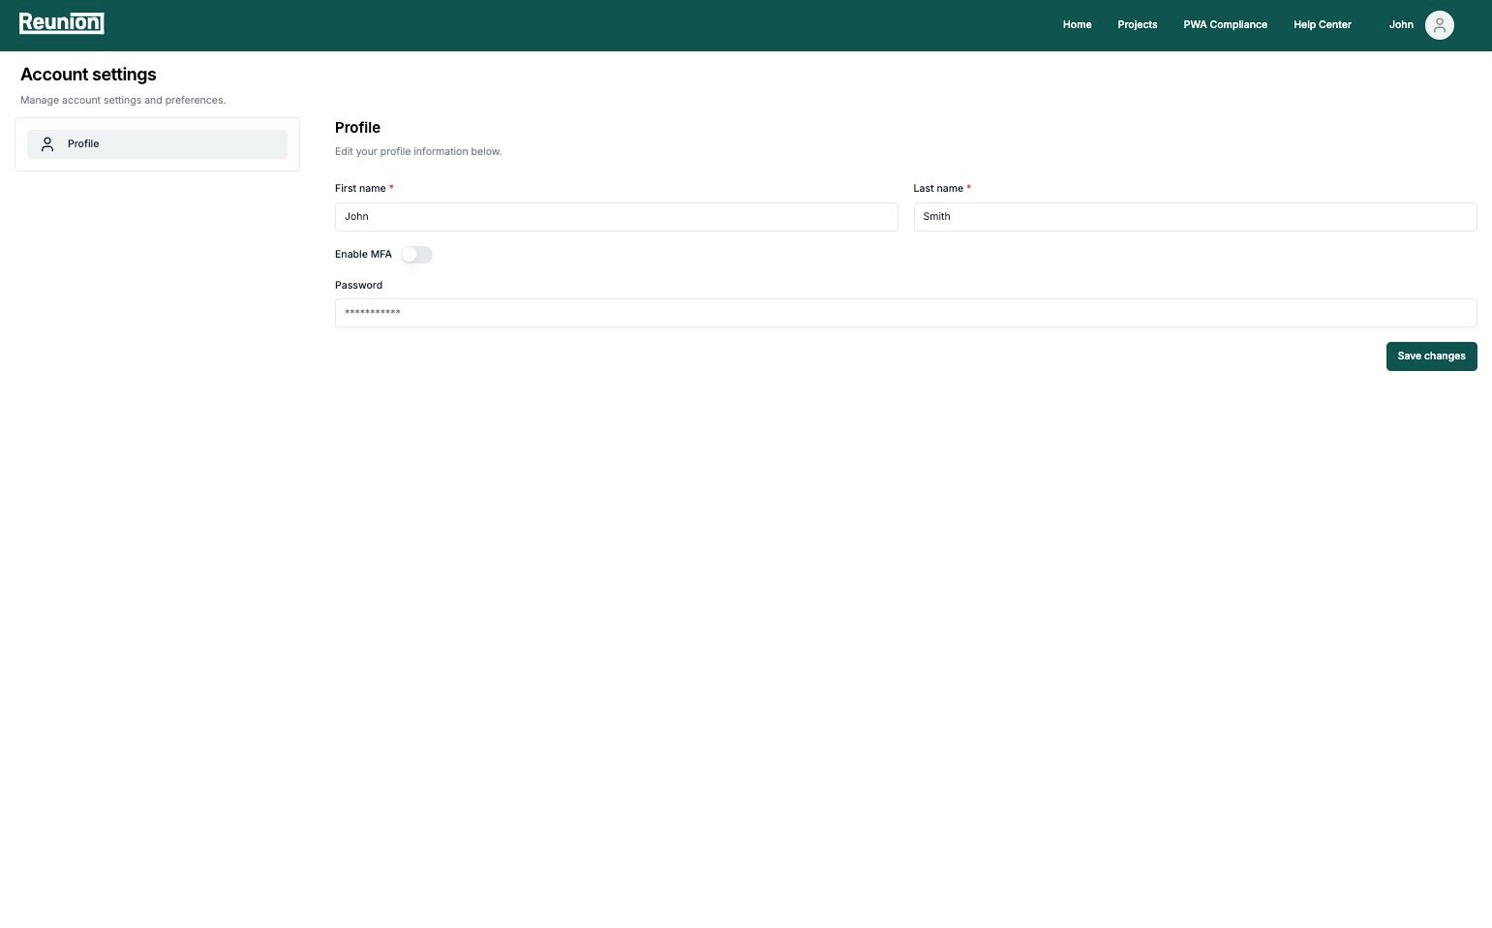This screenshot has height=928, width=1492.
Task: Go to Home in navigation
Action: click(x=1077, y=25)
